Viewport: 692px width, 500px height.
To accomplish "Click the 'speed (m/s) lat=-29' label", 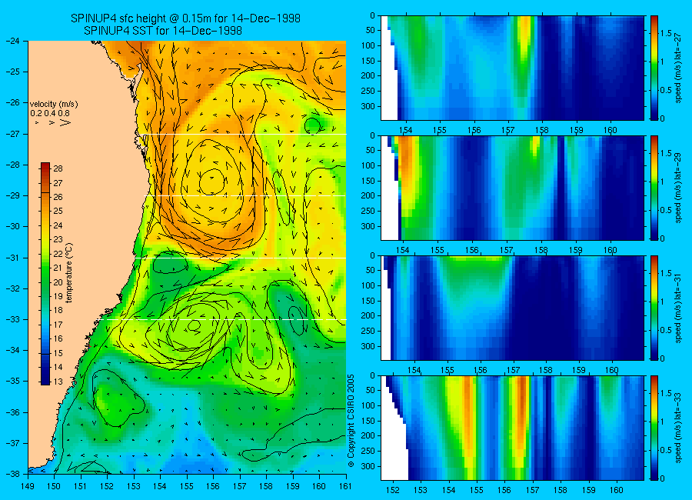I will (678, 188).
